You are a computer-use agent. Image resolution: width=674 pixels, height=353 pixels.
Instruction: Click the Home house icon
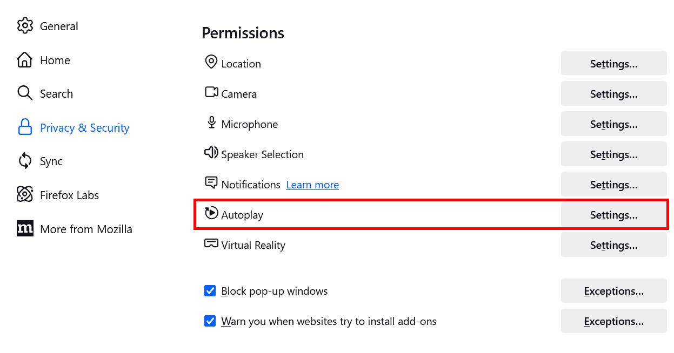tap(25, 60)
